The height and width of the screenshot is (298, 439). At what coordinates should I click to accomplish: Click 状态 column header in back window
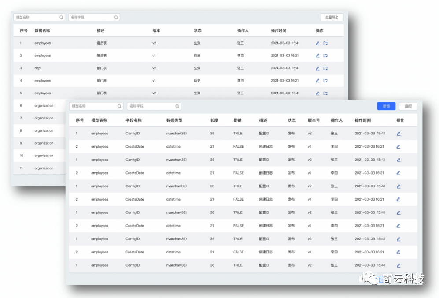point(198,30)
